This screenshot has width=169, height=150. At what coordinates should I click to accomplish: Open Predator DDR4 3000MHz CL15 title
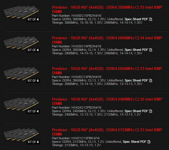tap(107, 10)
